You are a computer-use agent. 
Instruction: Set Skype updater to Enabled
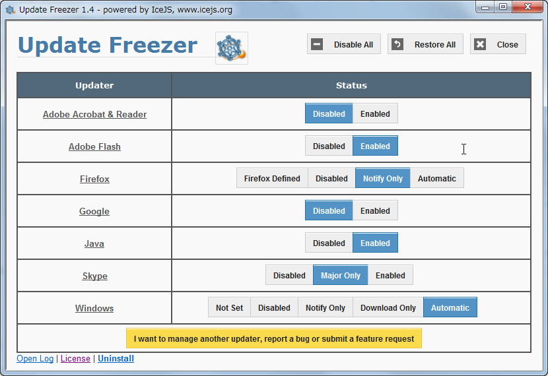coord(390,276)
